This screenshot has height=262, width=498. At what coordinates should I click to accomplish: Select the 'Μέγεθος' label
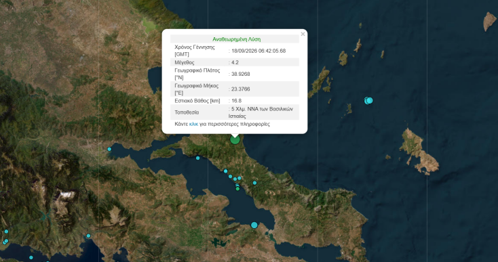coord(185,62)
